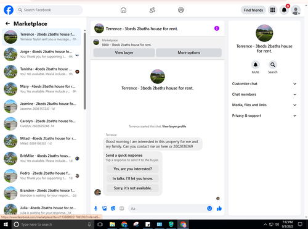The width and height of the screenshot is (308, 229).
Task: Expand Chat members section
Action: coord(264,94)
